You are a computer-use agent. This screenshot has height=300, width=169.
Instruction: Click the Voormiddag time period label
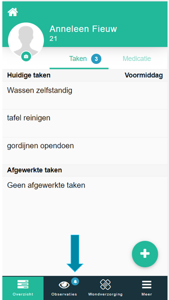[x=144, y=75]
